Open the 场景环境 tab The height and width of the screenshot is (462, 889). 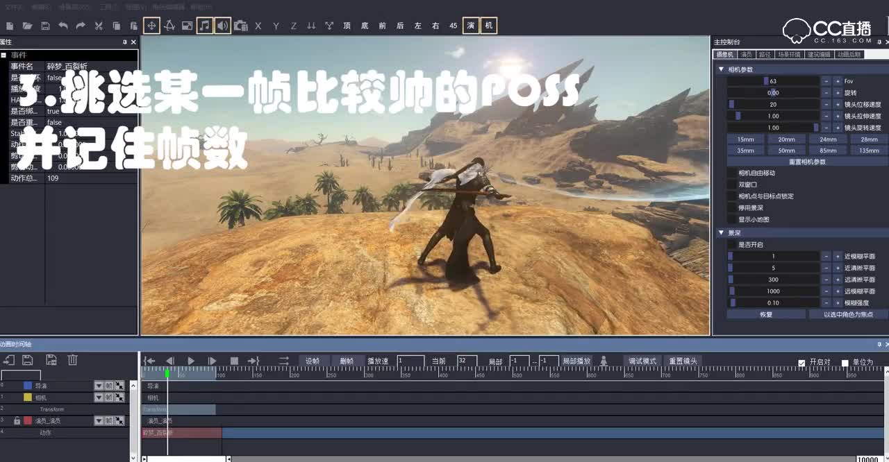pos(789,54)
